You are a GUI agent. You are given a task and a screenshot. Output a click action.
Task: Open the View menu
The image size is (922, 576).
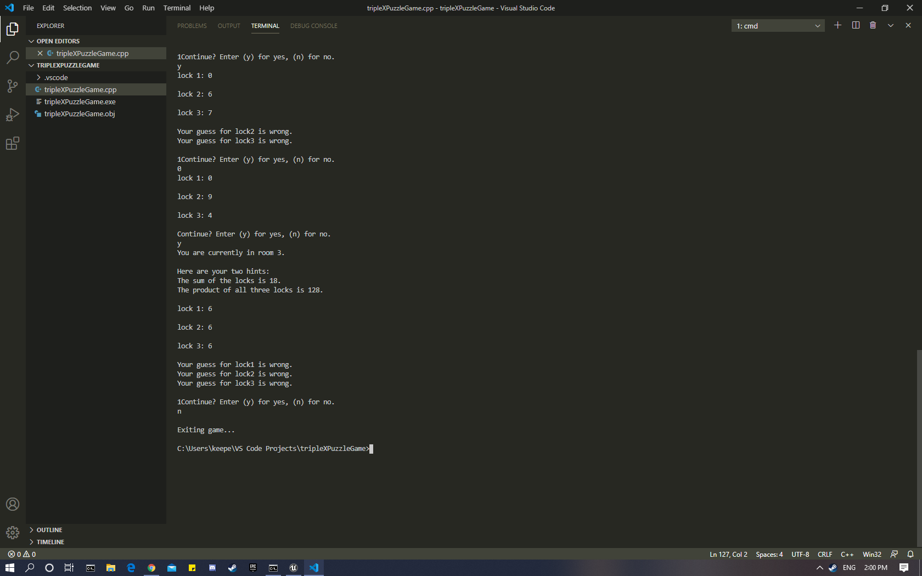point(108,8)
